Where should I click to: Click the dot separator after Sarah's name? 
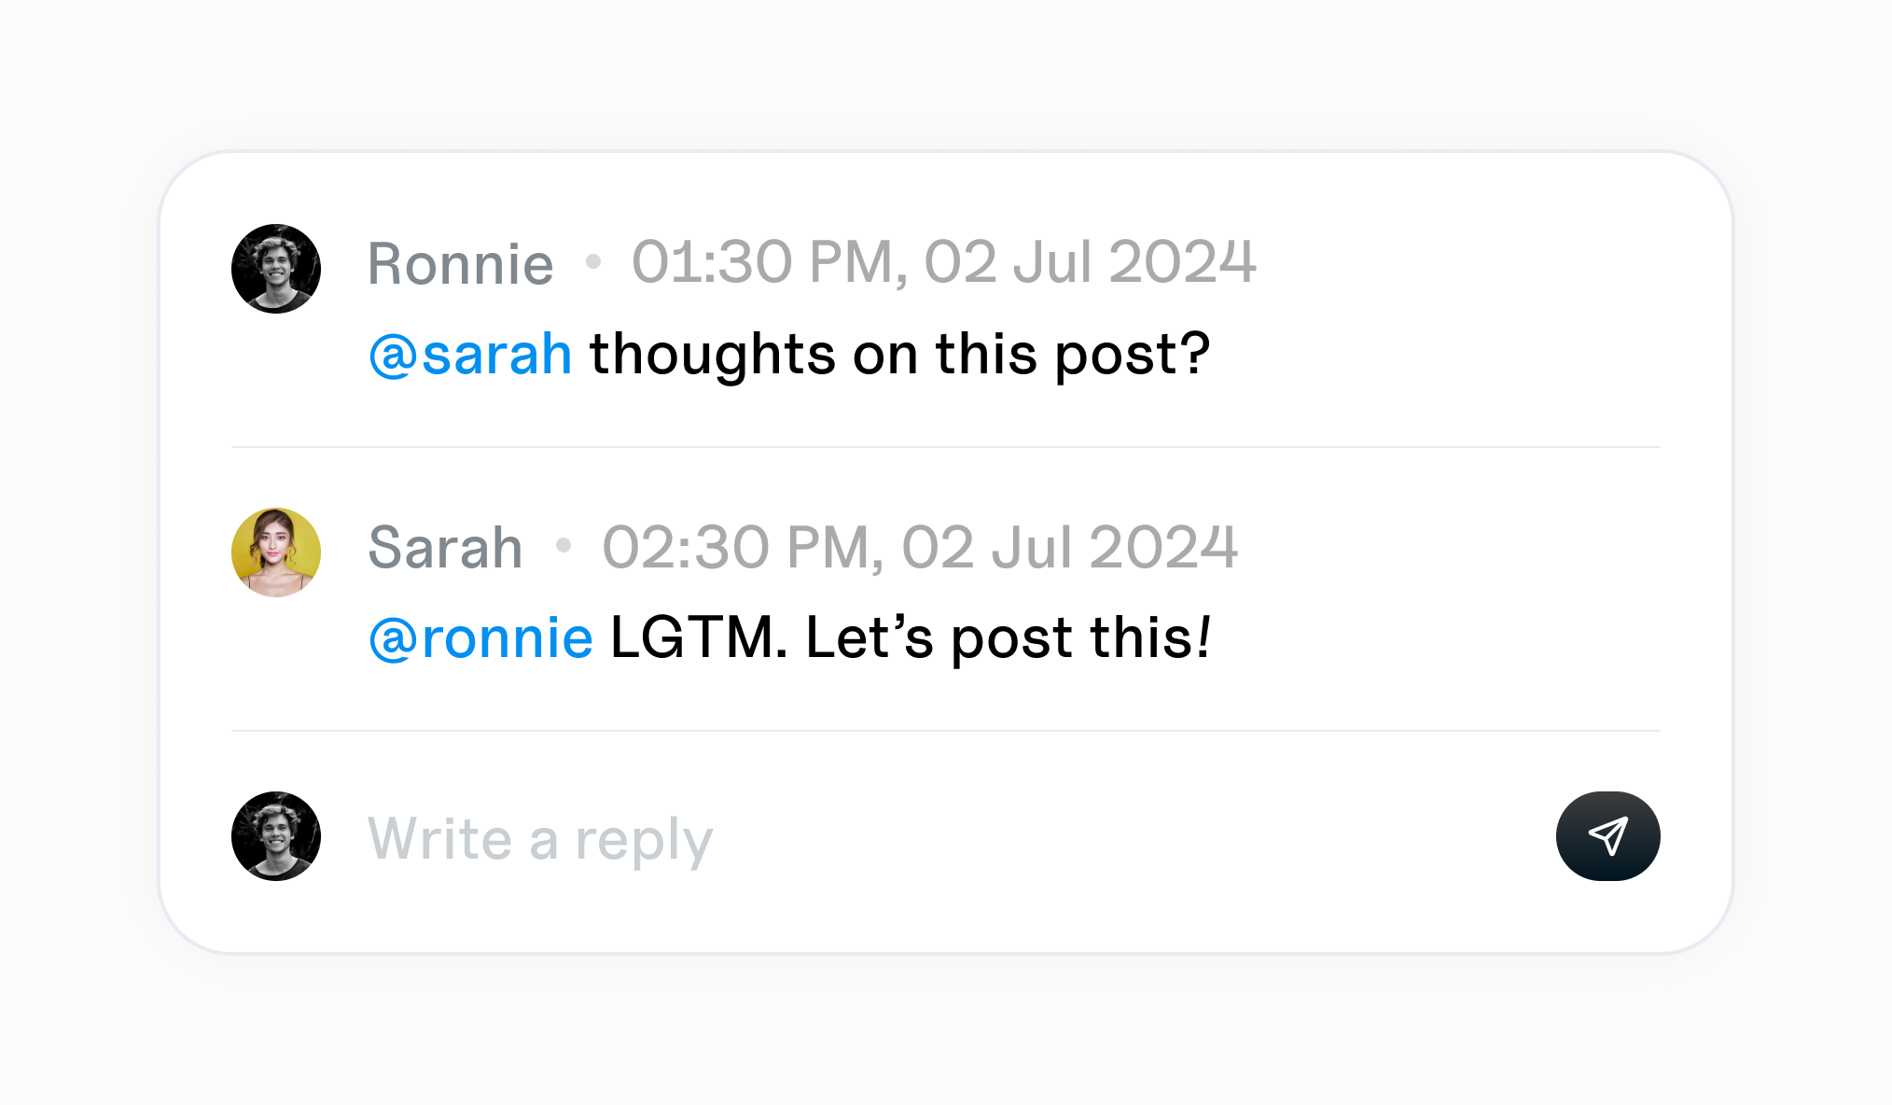pos(564,548)
